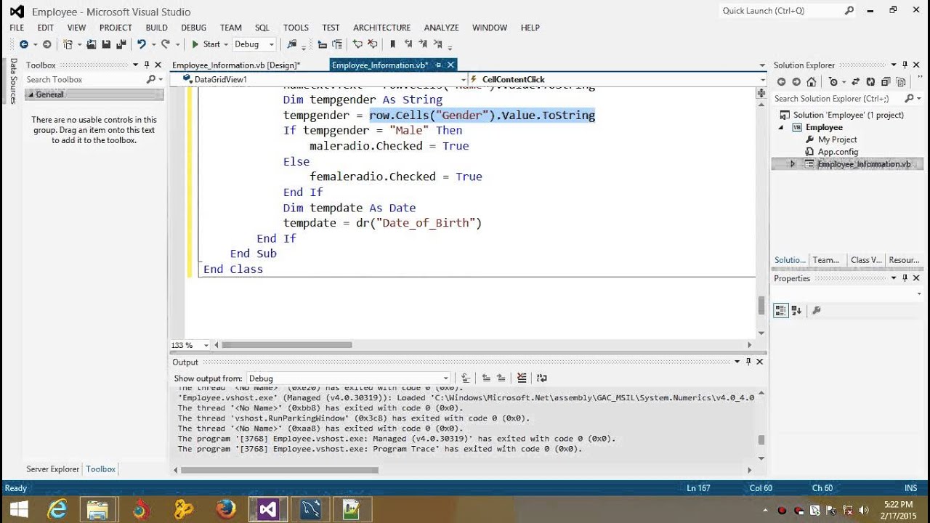The image size is (930, 523).
Task: Toggle a bookmark using the bookmark icon
Action: 393,44
